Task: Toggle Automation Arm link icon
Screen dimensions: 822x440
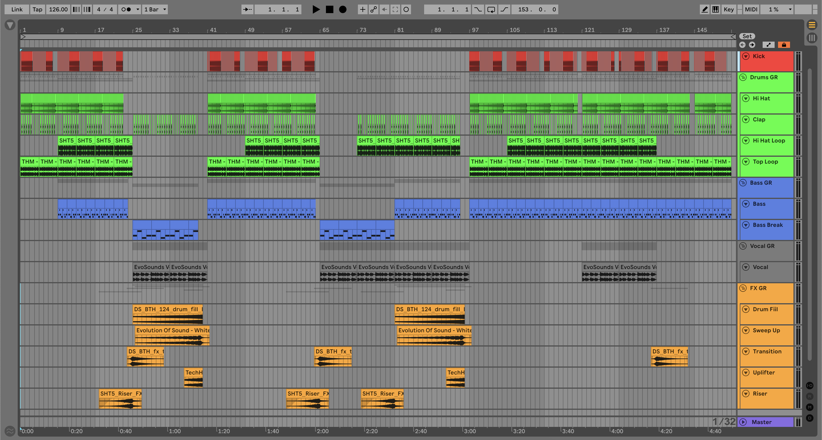Action: tap(373, 10)
